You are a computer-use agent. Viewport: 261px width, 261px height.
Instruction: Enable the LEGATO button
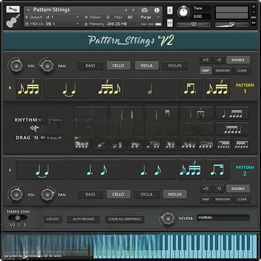[x=53, y=219]
